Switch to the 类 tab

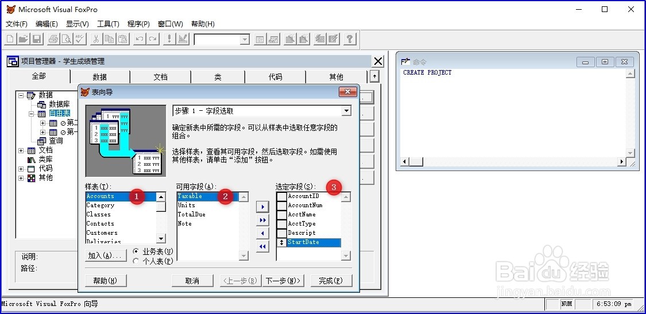pyautogui.click(x=218, y=77)
